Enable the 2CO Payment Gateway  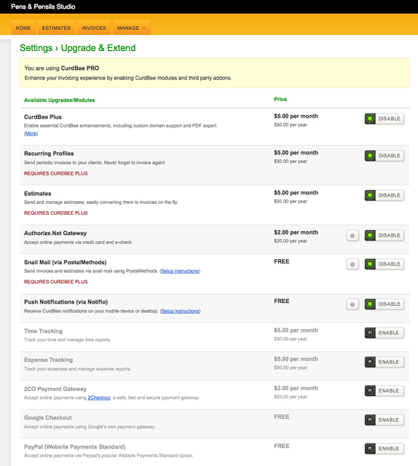point(384,391)
